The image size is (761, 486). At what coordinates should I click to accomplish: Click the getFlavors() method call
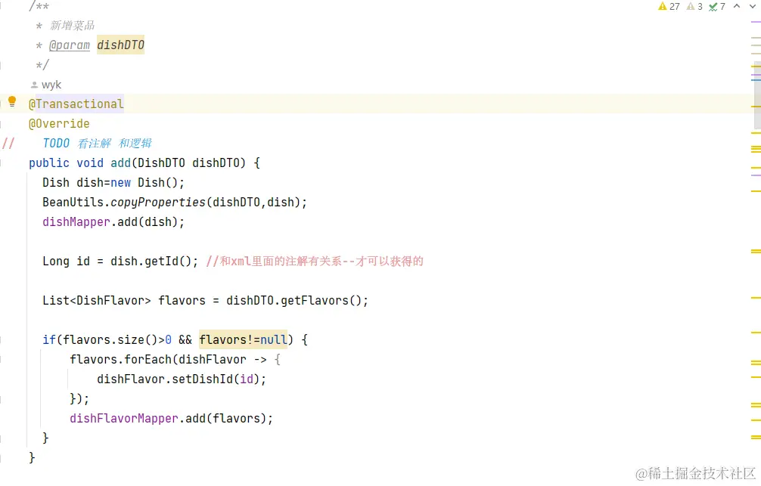click(321, 300)
